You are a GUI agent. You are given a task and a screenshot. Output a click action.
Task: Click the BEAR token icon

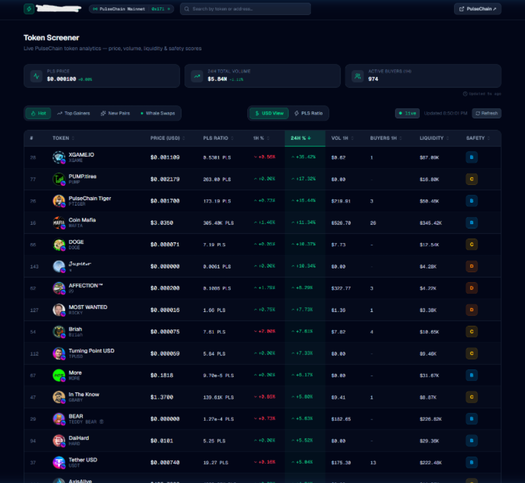[59, 419]
